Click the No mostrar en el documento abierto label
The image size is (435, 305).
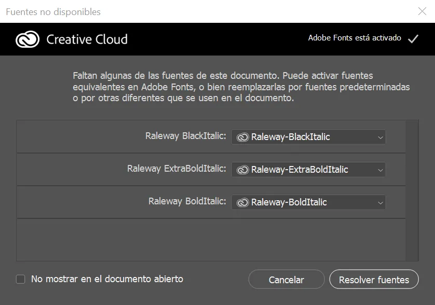107,279
